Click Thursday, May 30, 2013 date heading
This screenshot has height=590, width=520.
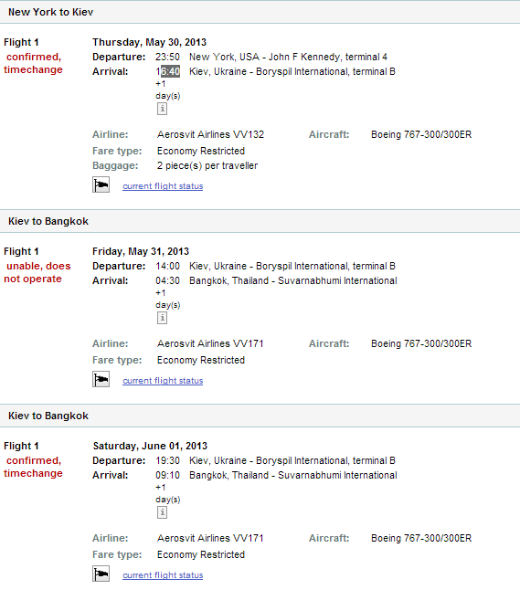pyautogui.click(x=150, y=42)
